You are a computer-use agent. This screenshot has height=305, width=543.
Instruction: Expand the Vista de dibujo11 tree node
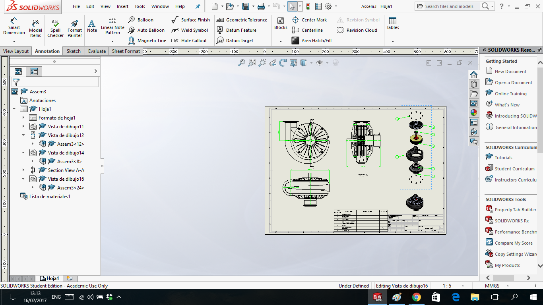(x=23, y=126)
